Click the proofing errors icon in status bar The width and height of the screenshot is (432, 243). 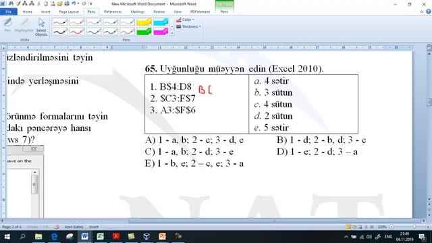pos(57,227)
